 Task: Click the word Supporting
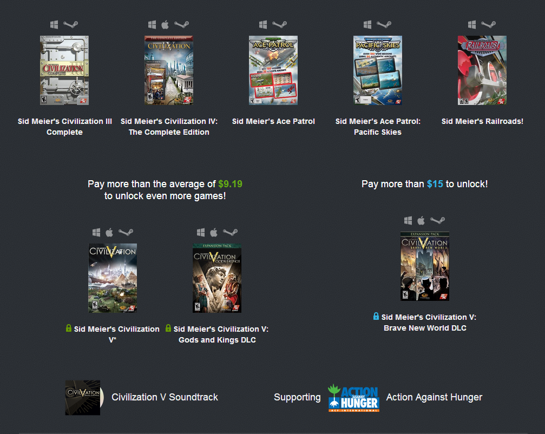click(297, 398)
